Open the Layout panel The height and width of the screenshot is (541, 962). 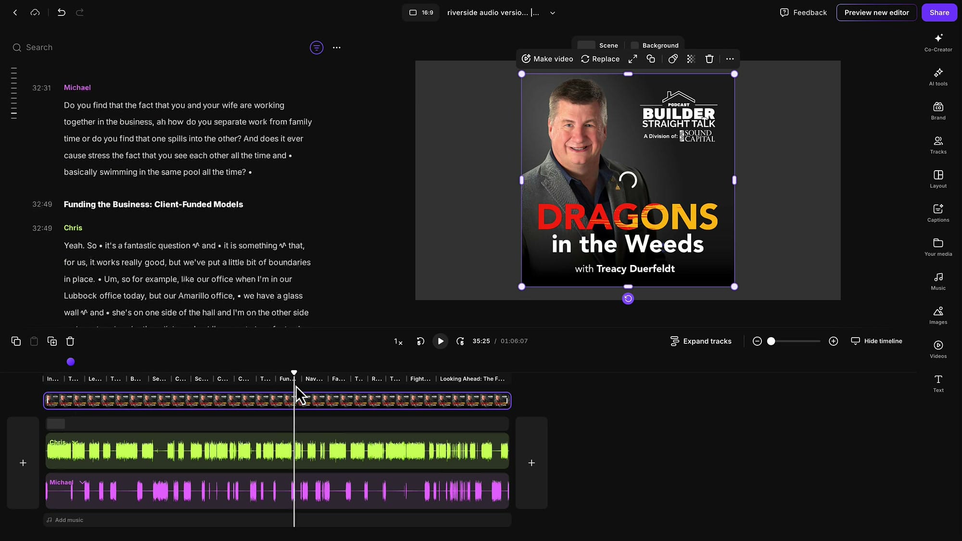(x=937, y=179)
